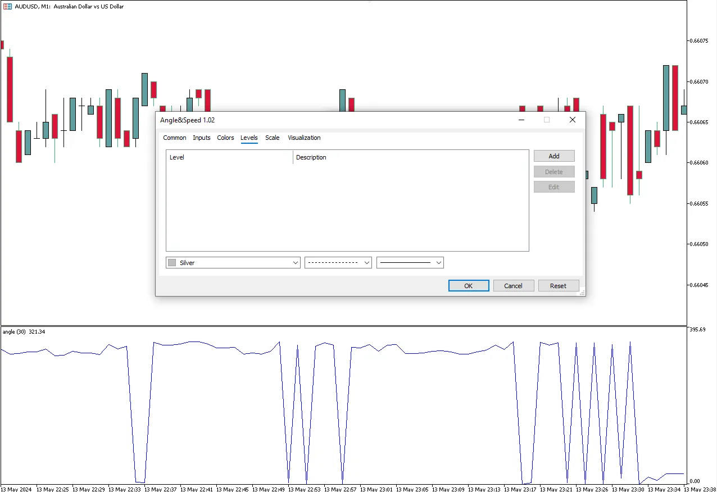
Task: Click the active Levels tab
Action: (249, 138)
